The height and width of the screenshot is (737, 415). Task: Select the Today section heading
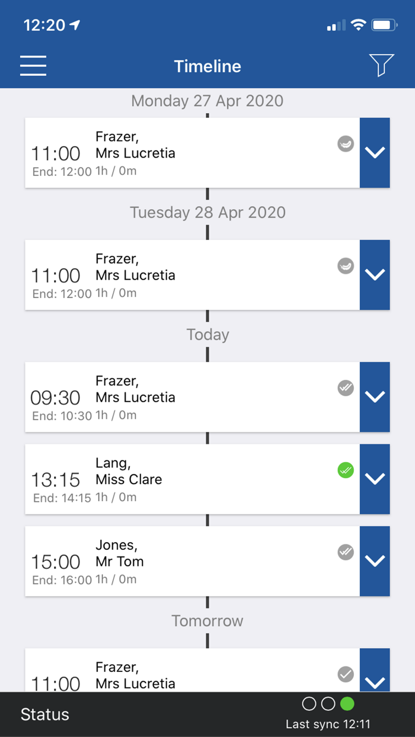207,334
